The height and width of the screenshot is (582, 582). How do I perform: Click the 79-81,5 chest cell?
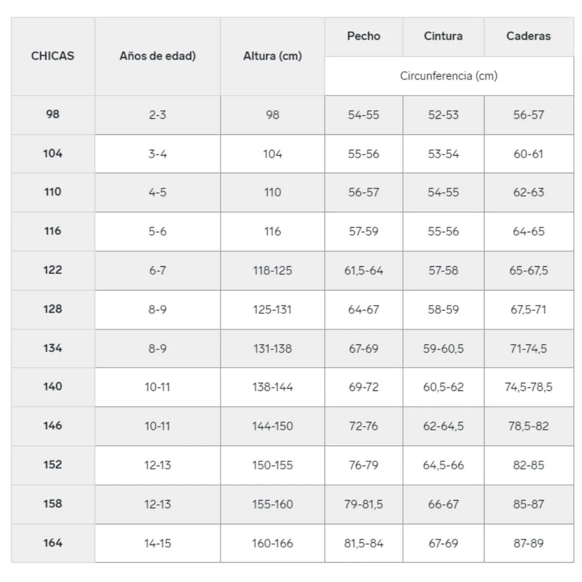(364, 504)
